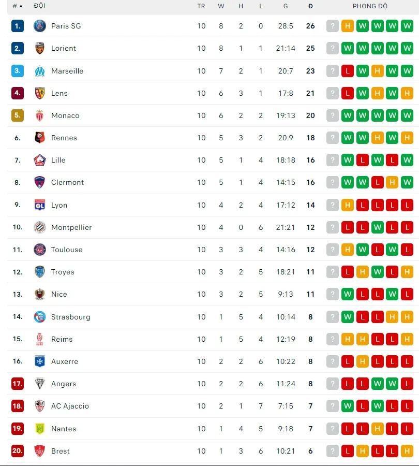
Task: Select the AC Ajaccio team name
Action: [70, 406]
